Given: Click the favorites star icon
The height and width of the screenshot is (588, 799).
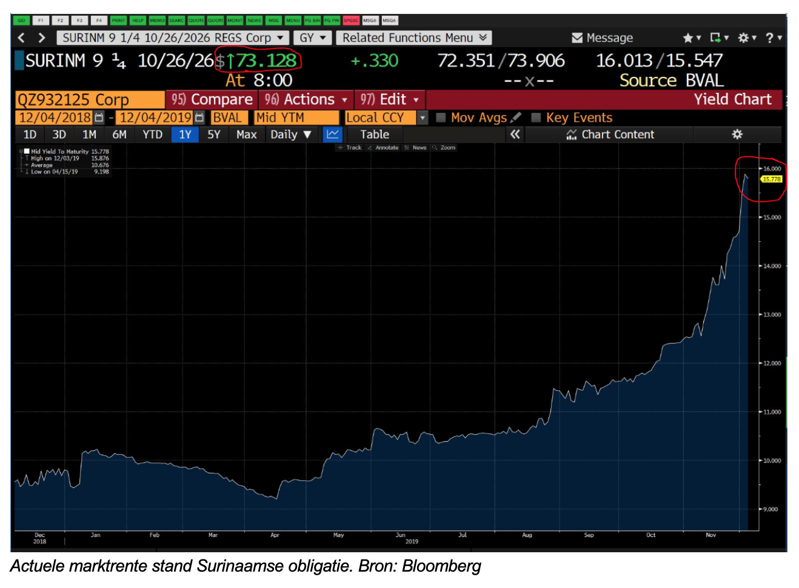Looking at the screenshot, I should 687,38.
